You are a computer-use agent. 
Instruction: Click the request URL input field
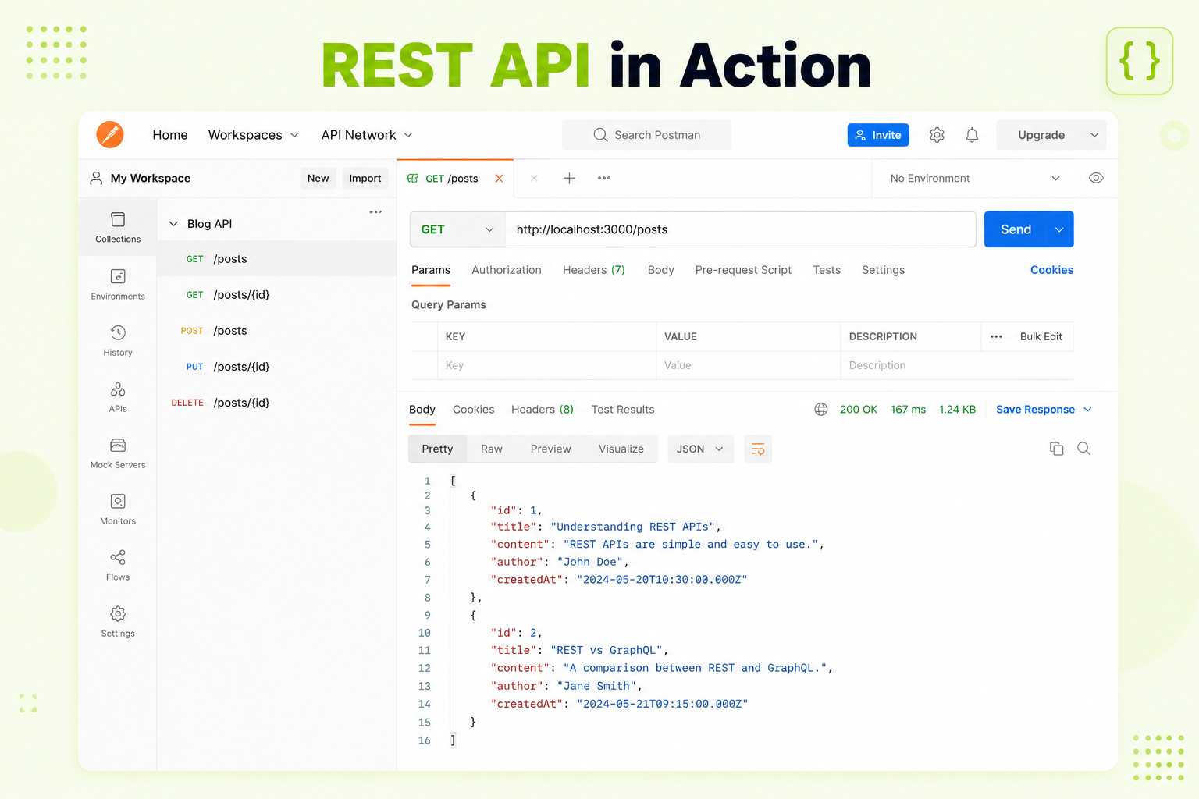coord(740,229)
